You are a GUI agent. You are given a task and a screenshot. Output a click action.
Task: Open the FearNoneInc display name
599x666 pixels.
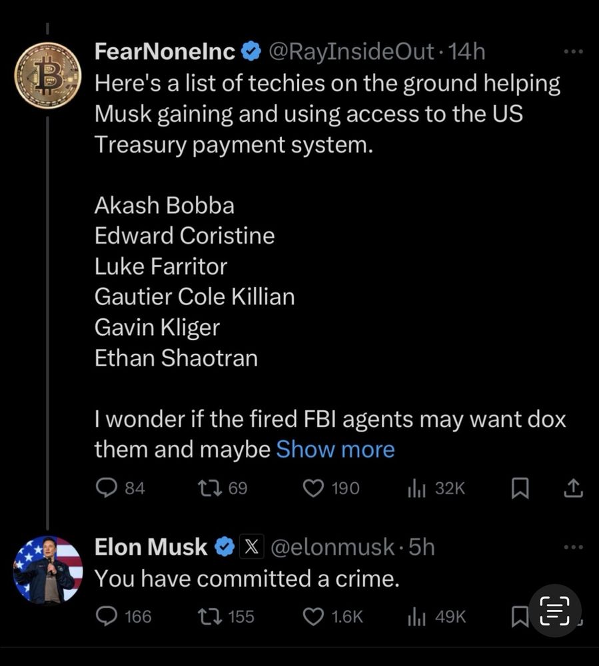coord(165,51)
